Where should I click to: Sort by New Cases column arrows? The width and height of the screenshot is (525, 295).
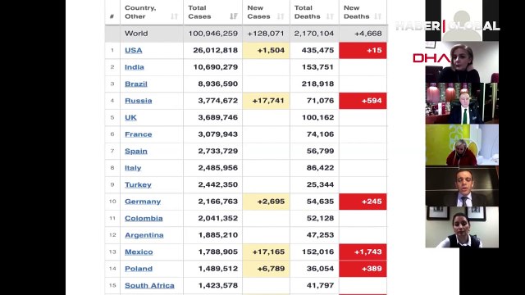[x=281, y=16]
